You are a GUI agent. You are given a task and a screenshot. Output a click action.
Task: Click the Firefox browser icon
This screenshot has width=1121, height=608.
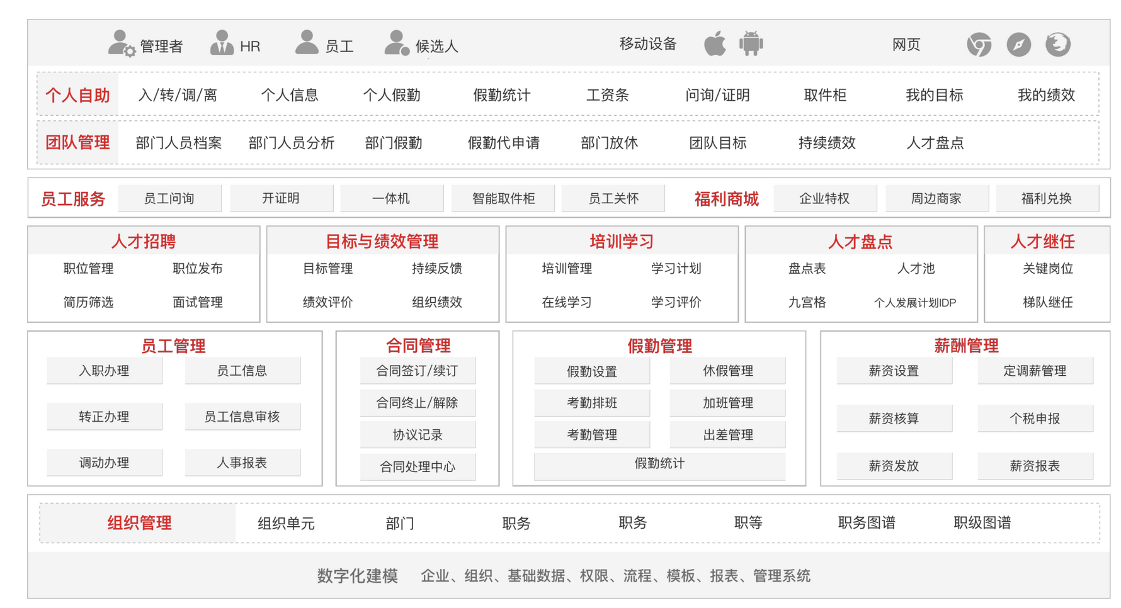tap(1058, 44)
